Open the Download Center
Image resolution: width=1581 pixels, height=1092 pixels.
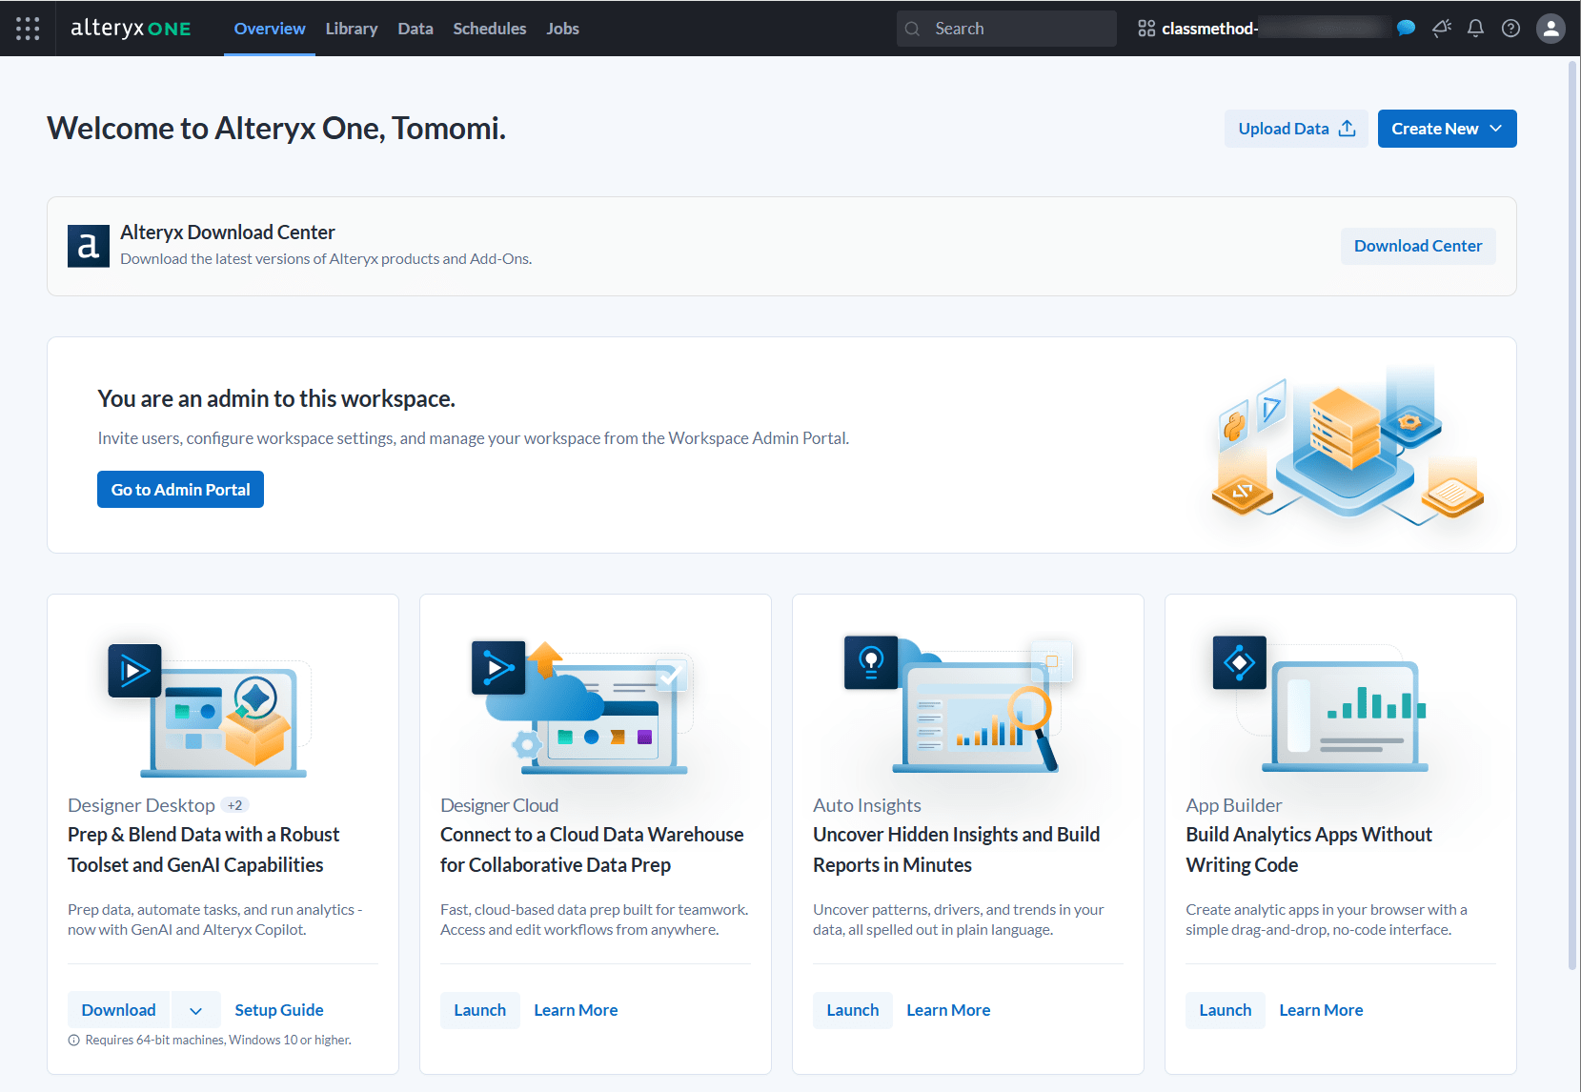click(1417, 246)
